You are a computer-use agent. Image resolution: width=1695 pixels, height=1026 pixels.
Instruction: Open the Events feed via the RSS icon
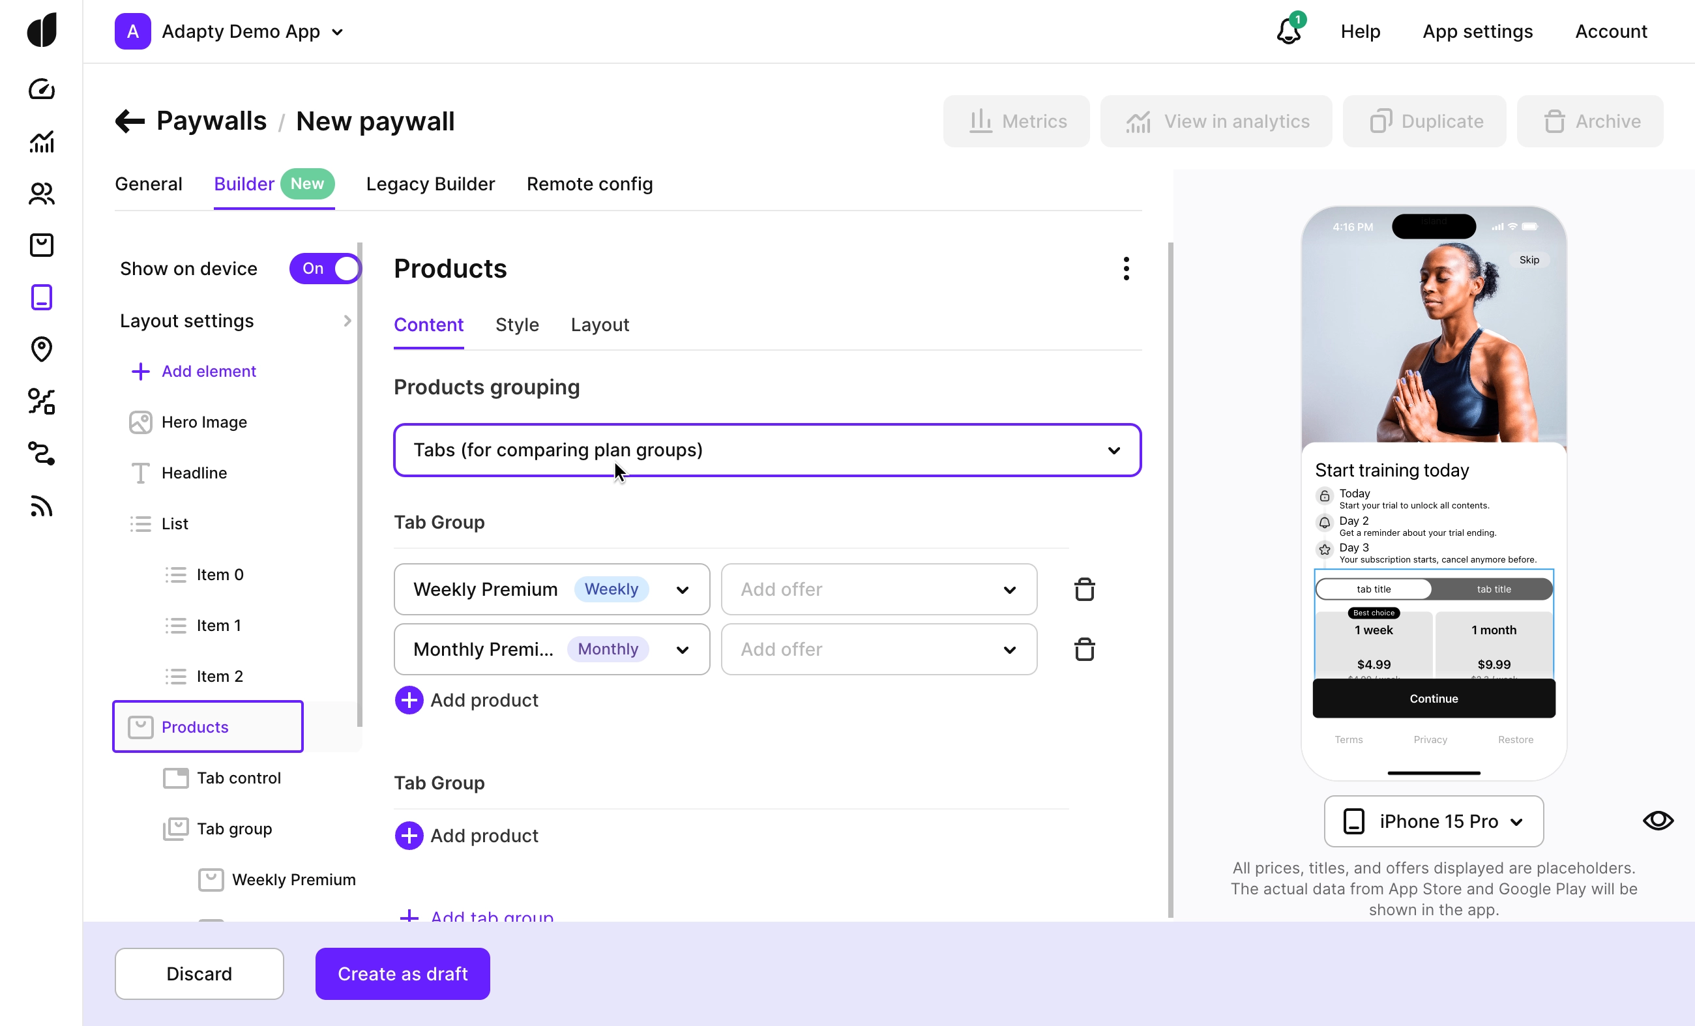[41, 507]
